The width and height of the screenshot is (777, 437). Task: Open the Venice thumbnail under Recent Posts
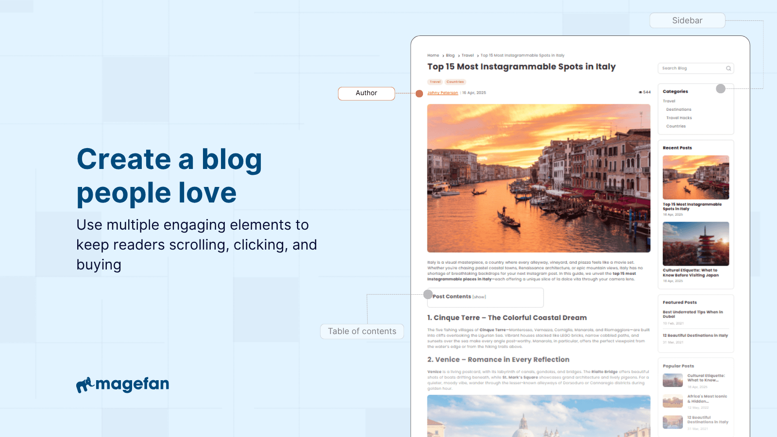[696, 177]
